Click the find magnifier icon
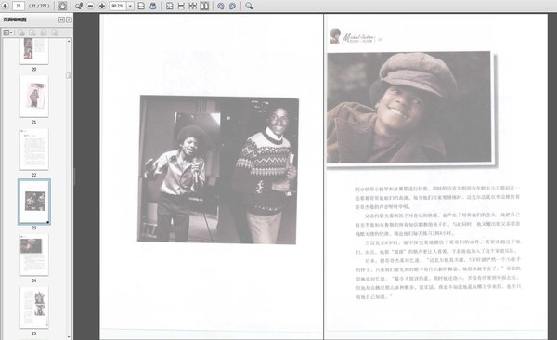The height and width of the screenshot is (340, 557). point(249,6)
